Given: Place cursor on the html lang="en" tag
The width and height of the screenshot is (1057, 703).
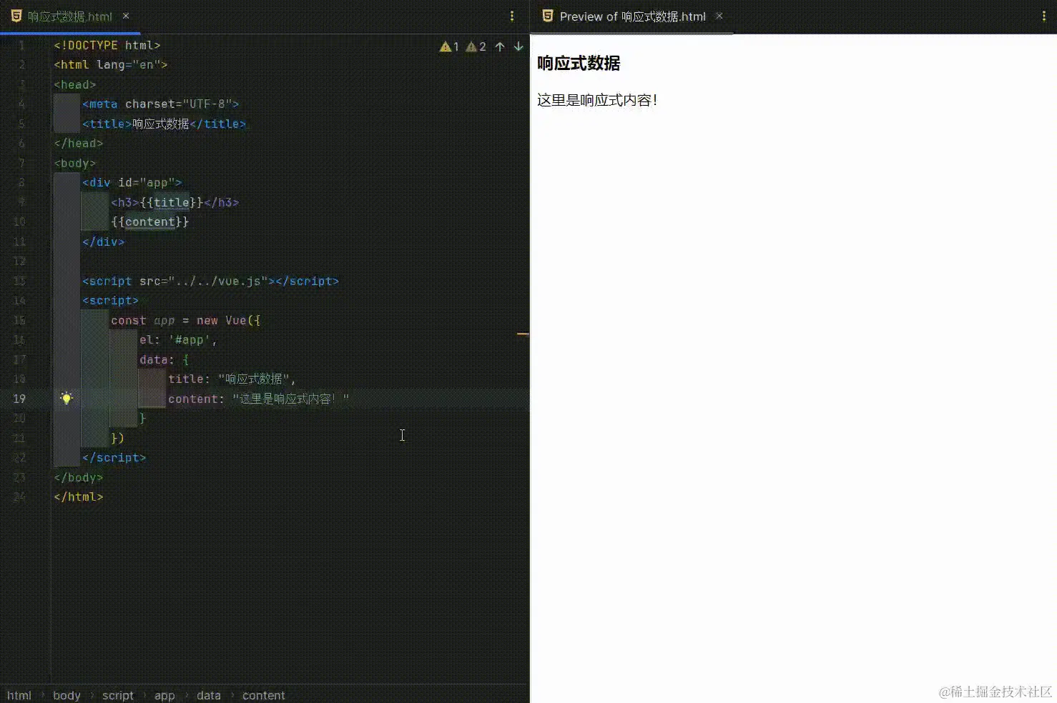Looking at the screenshot, I should (111, 64).
